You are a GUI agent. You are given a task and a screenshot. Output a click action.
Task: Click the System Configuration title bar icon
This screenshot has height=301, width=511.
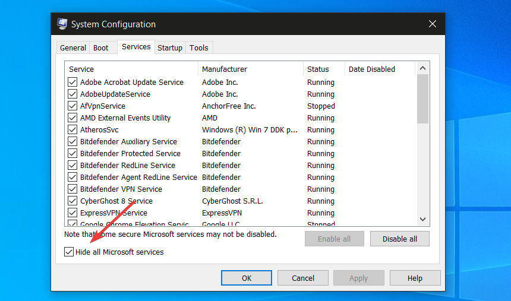click(x=62, y=24)
